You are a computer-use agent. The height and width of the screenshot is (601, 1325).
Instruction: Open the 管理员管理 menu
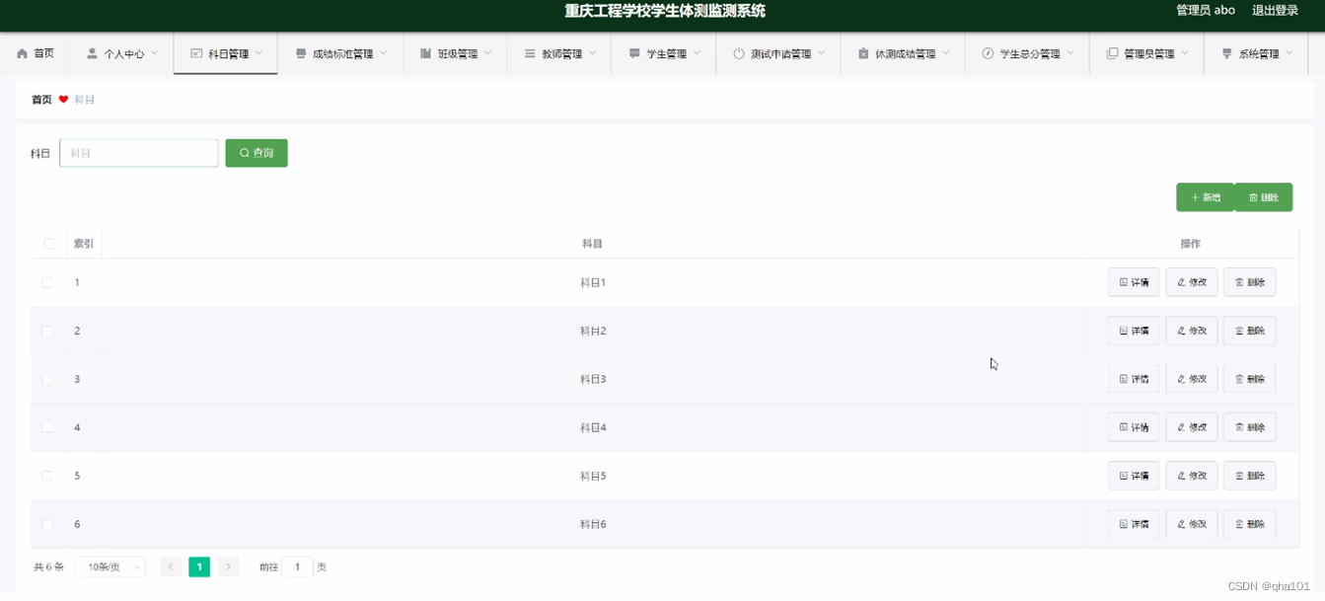tap(1146, 53)
